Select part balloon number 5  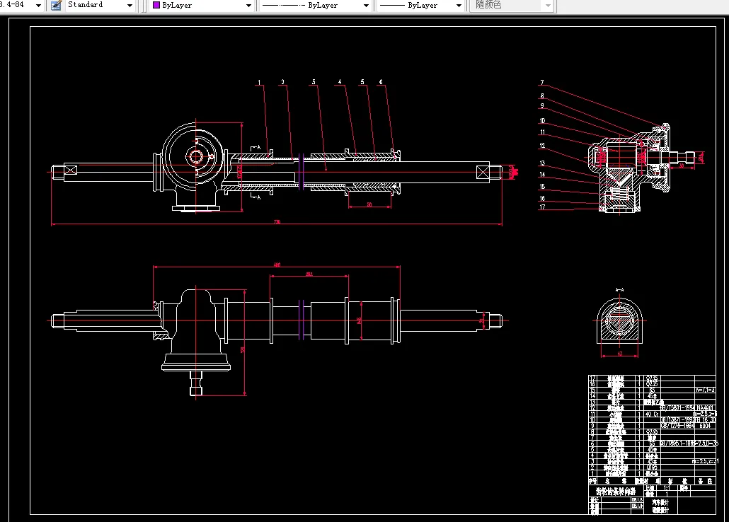(x=362, y=82)
